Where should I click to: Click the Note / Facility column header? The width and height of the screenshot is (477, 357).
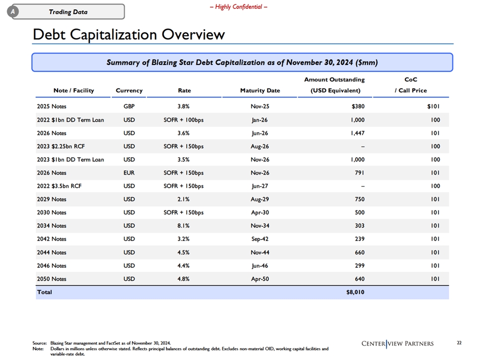point(74,90)
